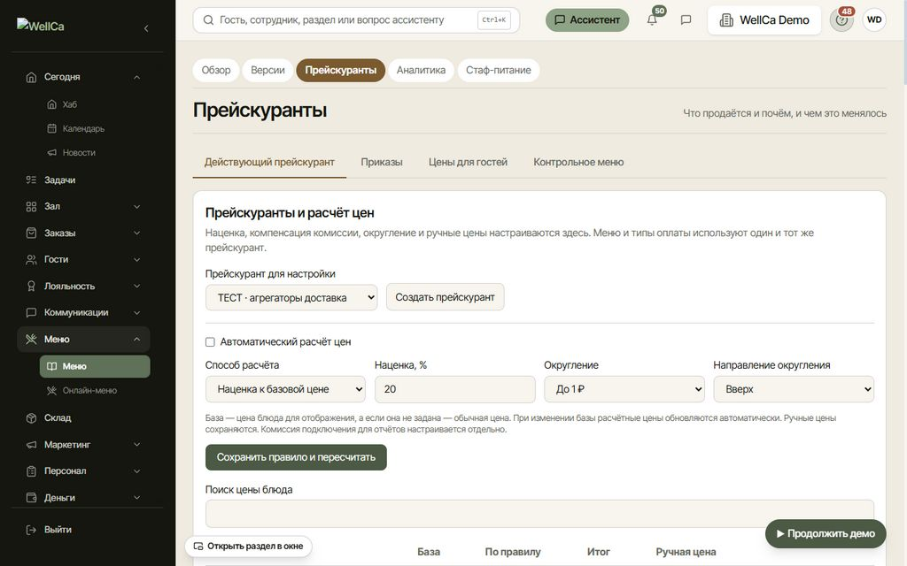The image size is (907, 566).
Task: Expand the Маркетинг section chevron
Action: (137, 445)
